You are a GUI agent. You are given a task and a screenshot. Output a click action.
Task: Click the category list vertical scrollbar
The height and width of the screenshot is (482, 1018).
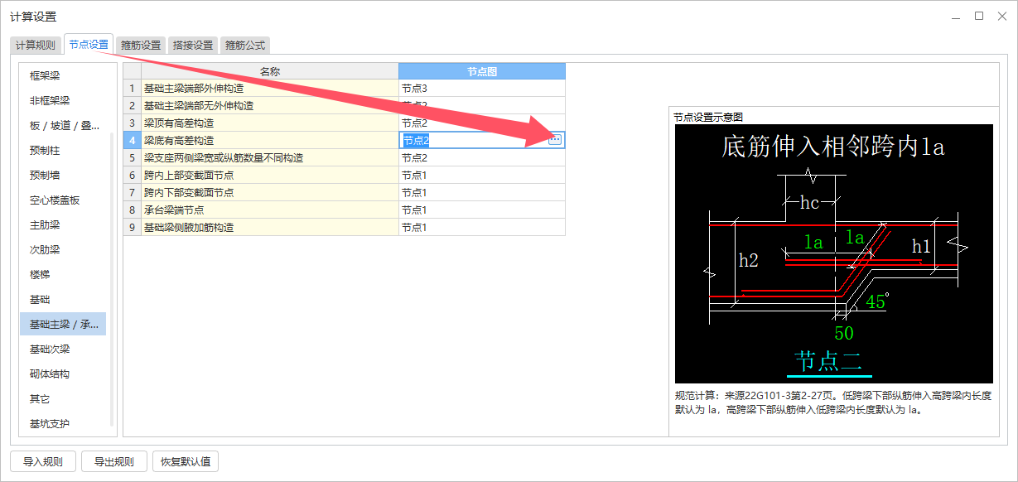point(112,281)
